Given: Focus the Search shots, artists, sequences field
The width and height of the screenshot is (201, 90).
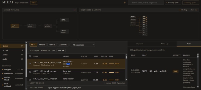Looking at the screenshot, I should pyautogui.click(x=146, y=2).
